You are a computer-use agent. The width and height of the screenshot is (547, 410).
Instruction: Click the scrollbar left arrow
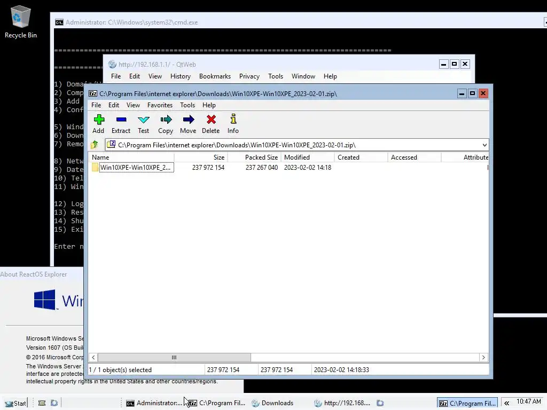pyautogui.click(x=93, y=357)
